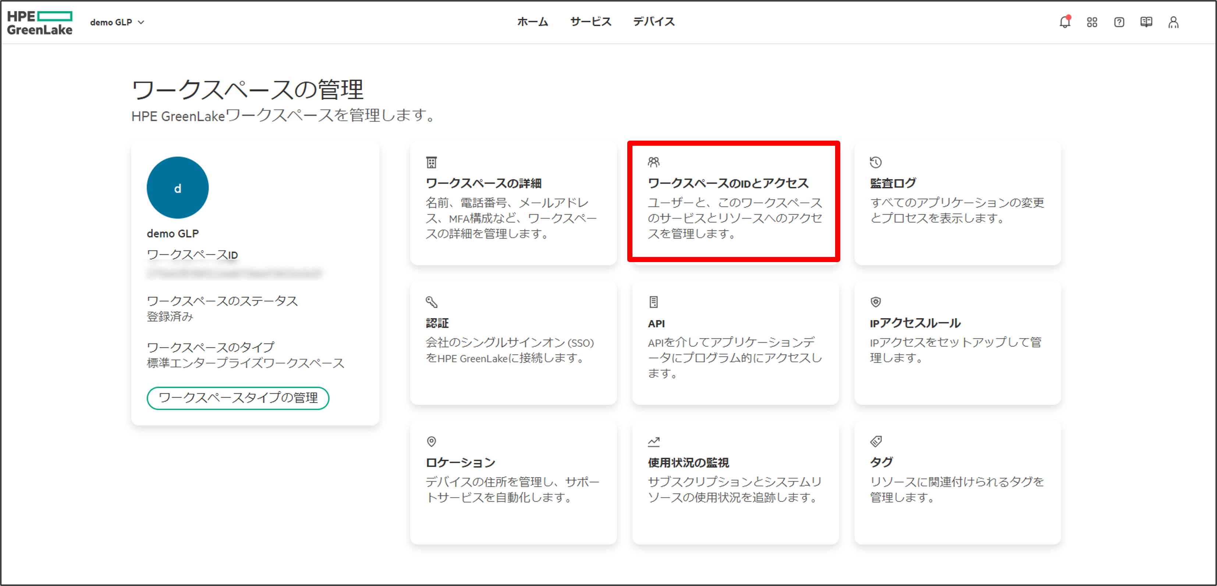Screen dimensions: 1217x586
Task: Click the HPE GreenLake logo
Action: [40, 23]
